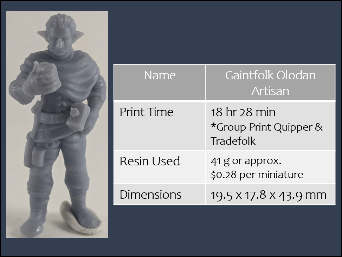
Task: Click the miniature figure photo
Action: (57, 124)
